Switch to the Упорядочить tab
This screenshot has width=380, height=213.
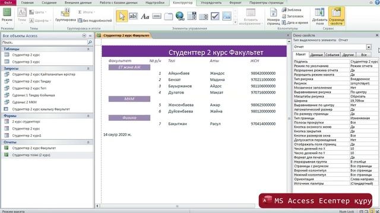coord(211,2)
